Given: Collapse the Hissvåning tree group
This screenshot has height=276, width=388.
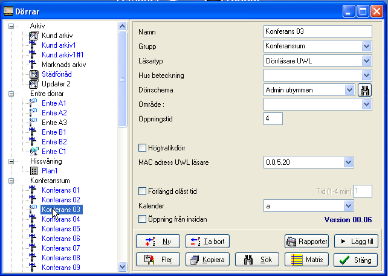Looking at the screenshot, I should (11, 161).
